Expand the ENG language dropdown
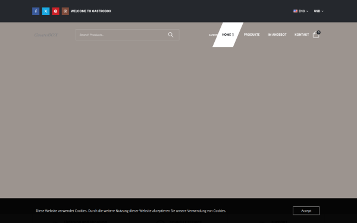 300,11
